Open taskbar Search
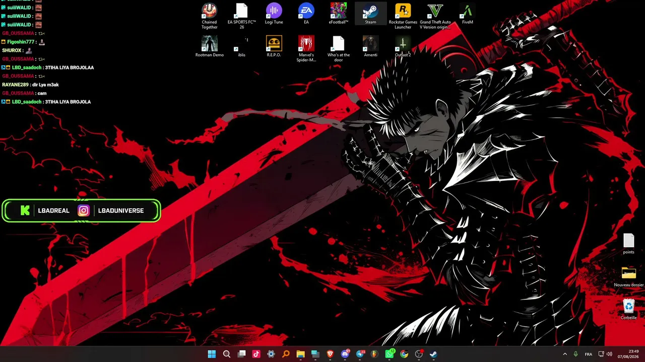The width and height of the screenshot is (645, 362). point(227,354)
